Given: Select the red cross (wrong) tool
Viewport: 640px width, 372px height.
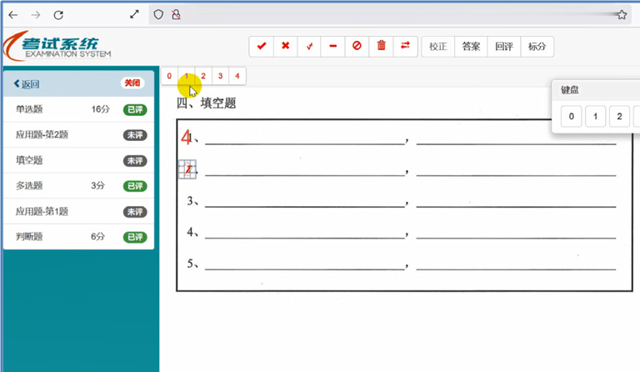Looking at the screenshot, I should pos(285,47).
